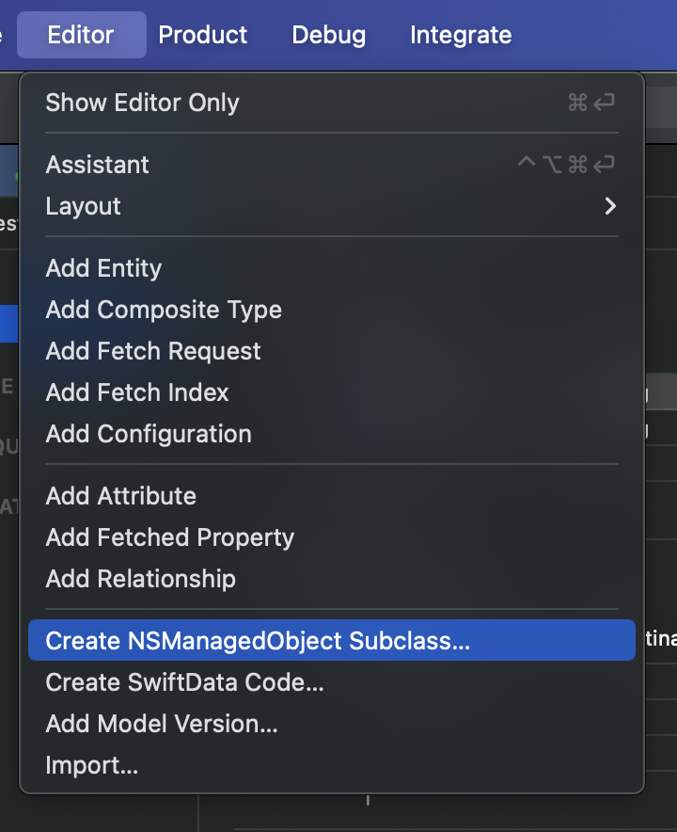The image size is (677, 832).
Task: Open the Product menu
Action: [202, 35]
